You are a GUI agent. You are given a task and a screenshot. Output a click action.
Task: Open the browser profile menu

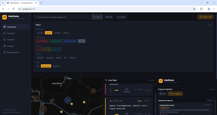coord(209,9)
